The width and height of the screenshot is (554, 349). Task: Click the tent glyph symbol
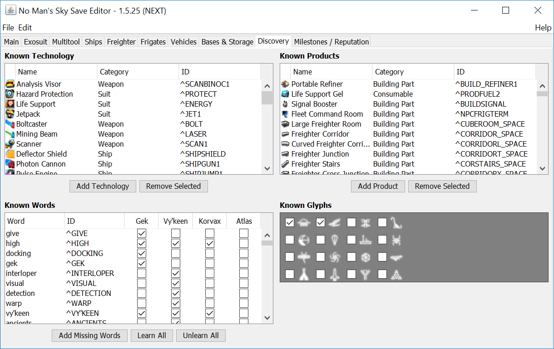click(x=304, y=275)
